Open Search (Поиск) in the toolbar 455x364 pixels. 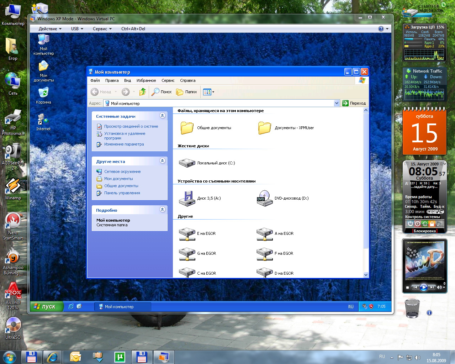pos(162,92)
